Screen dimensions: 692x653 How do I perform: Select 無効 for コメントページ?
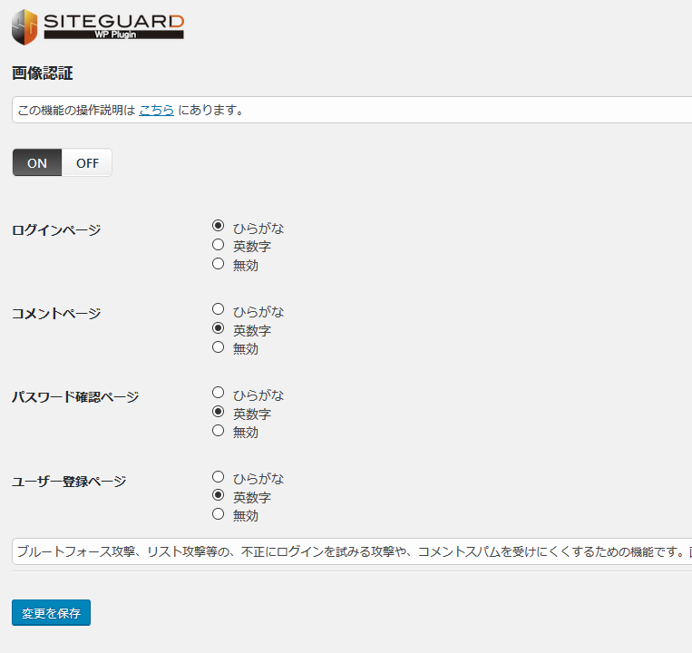(x=218, y=347)
